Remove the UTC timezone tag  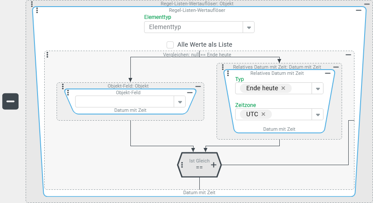coord(263,114)
